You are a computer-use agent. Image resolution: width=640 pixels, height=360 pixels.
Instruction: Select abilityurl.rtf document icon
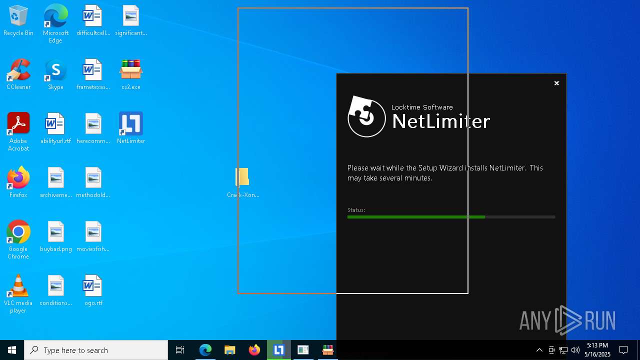55,129
